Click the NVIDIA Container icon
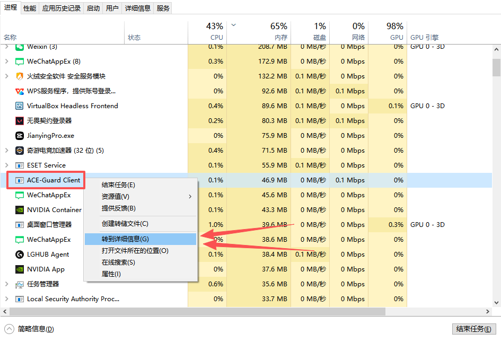Viewport: 501px width, 342px height. pyautogui.click(x=20, y=210)
